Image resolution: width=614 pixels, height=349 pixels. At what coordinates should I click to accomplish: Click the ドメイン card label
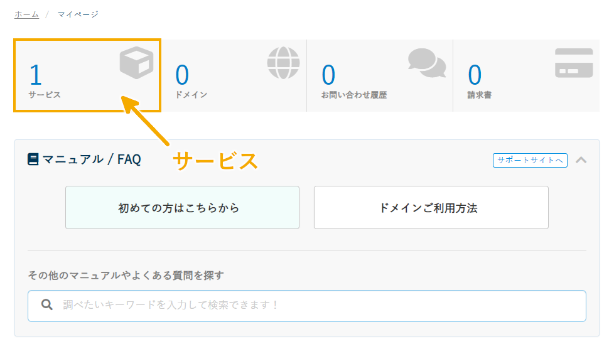[x=191, y=95]
